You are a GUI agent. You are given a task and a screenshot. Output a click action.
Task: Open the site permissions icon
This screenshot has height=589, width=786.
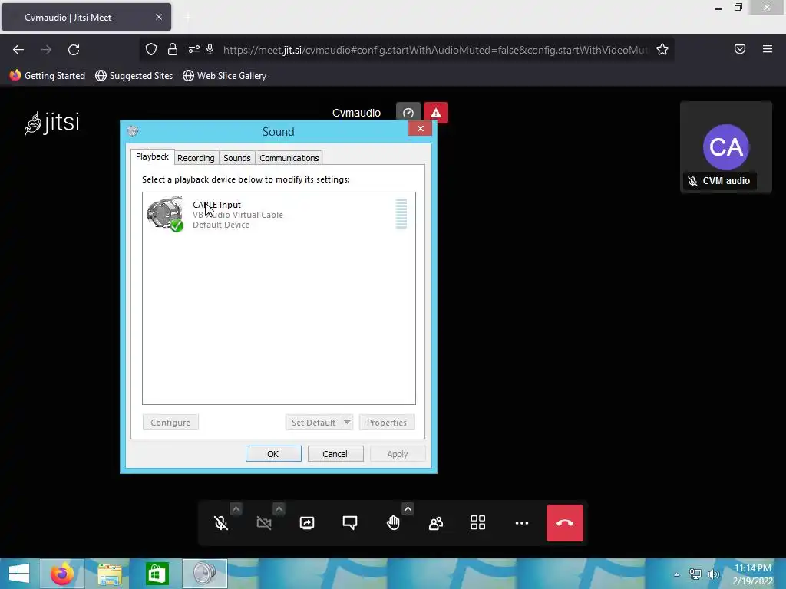(194, 49)
